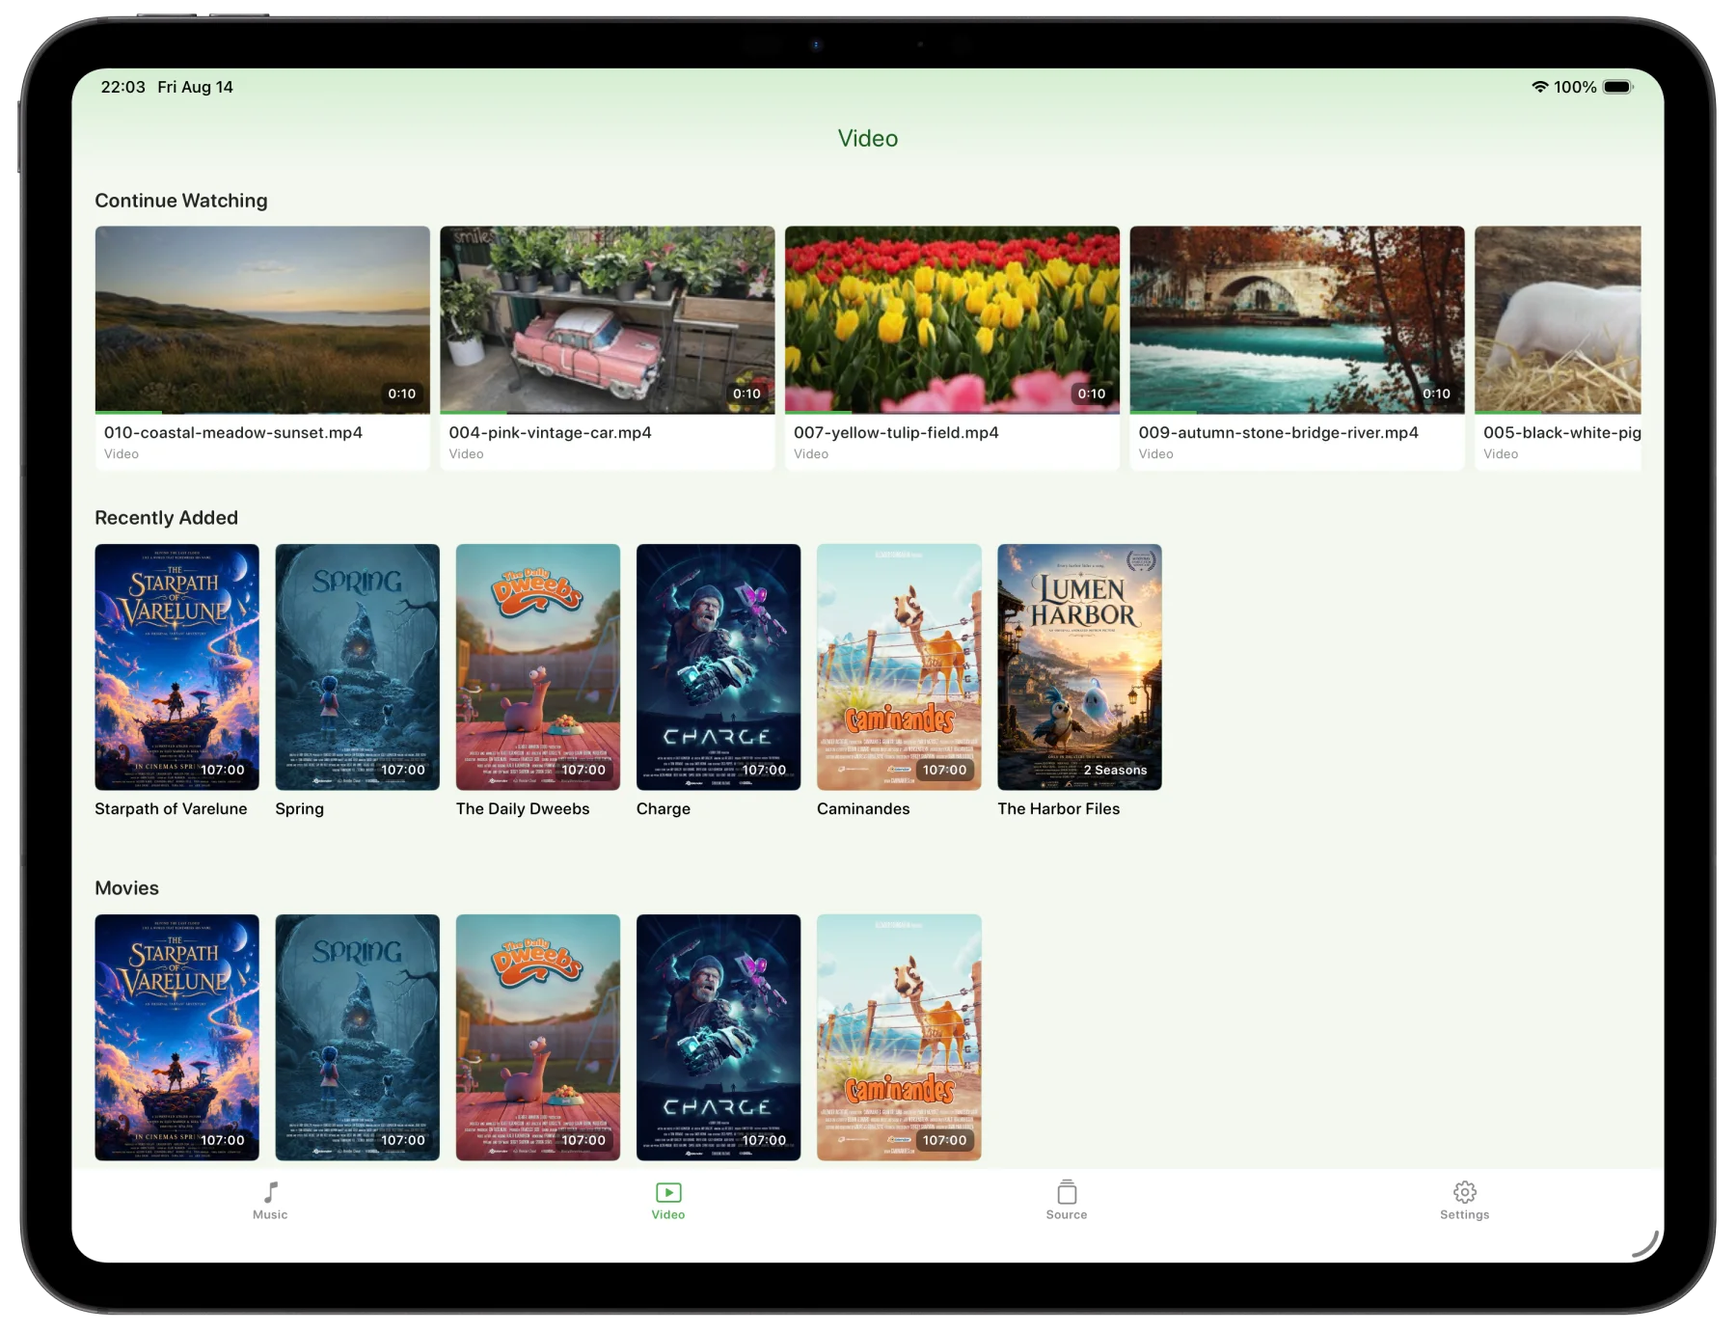The height and width of the screenshot is (1331, 1736).
Task: Click the Caminandes title text
Action: point(863,808)
